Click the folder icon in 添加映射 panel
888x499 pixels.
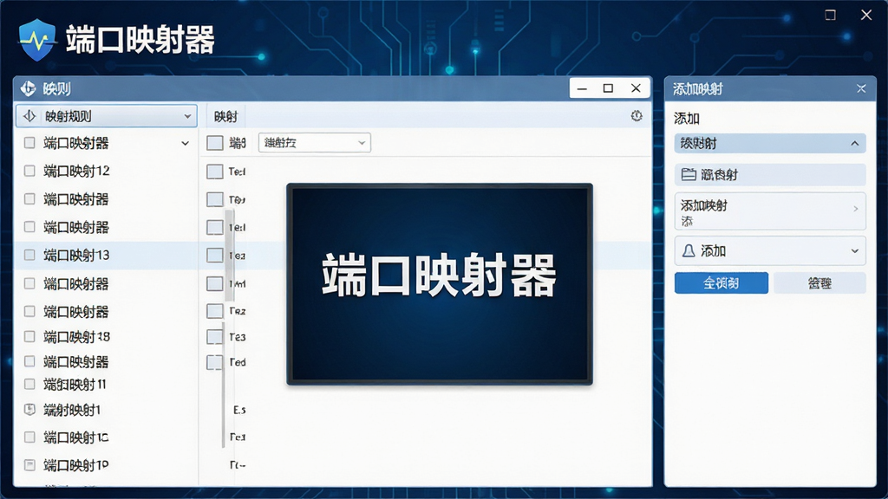(x=689, y=174)
